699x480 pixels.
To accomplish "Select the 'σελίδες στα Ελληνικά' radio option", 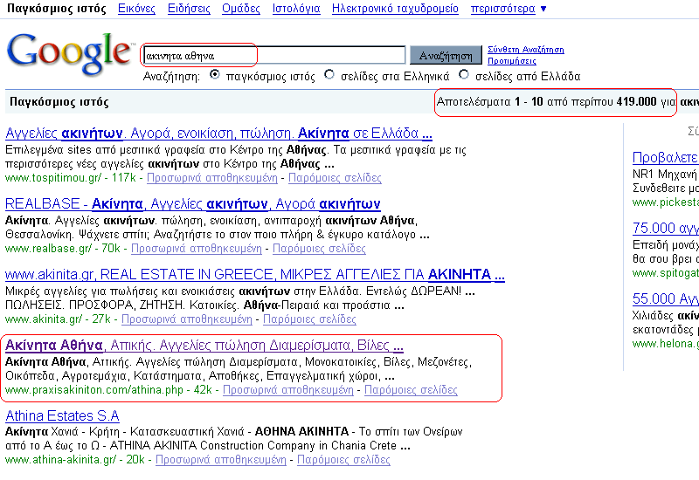I will pyautogui.click(x=329, y=75).
